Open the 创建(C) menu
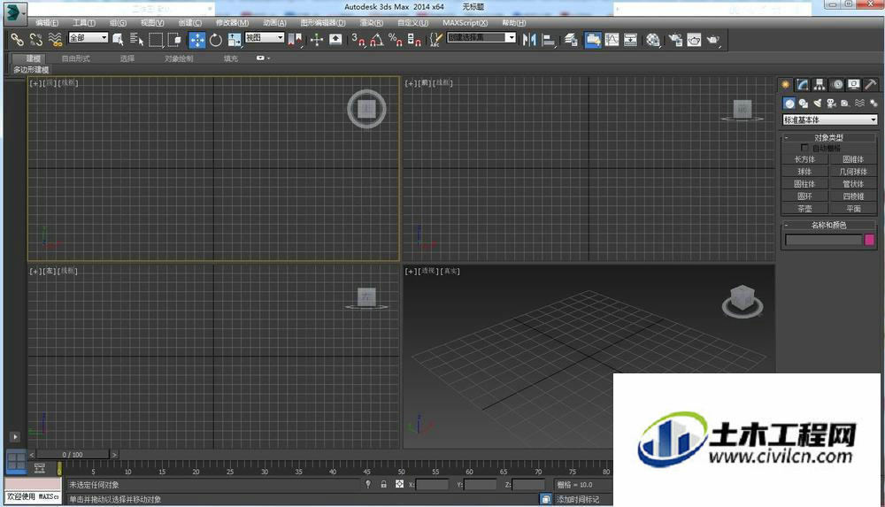885x507 pixels. (189, 23)
